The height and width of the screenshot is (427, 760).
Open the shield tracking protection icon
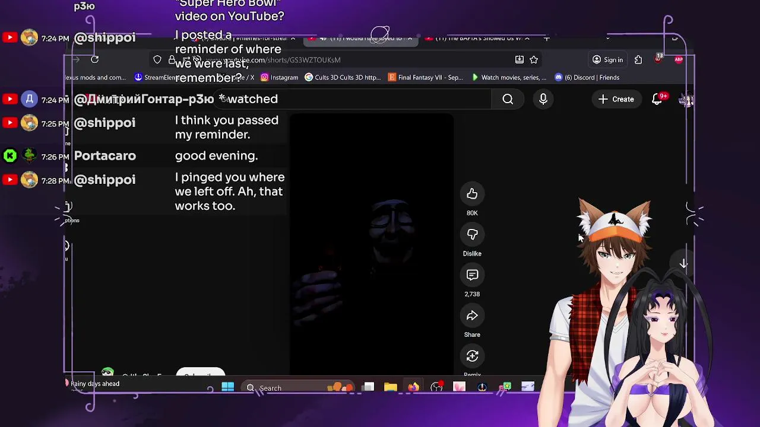tap(157, 59)
